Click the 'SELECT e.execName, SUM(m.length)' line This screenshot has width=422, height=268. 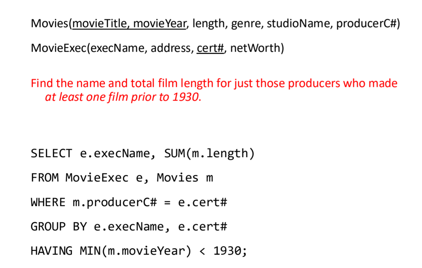143,153
